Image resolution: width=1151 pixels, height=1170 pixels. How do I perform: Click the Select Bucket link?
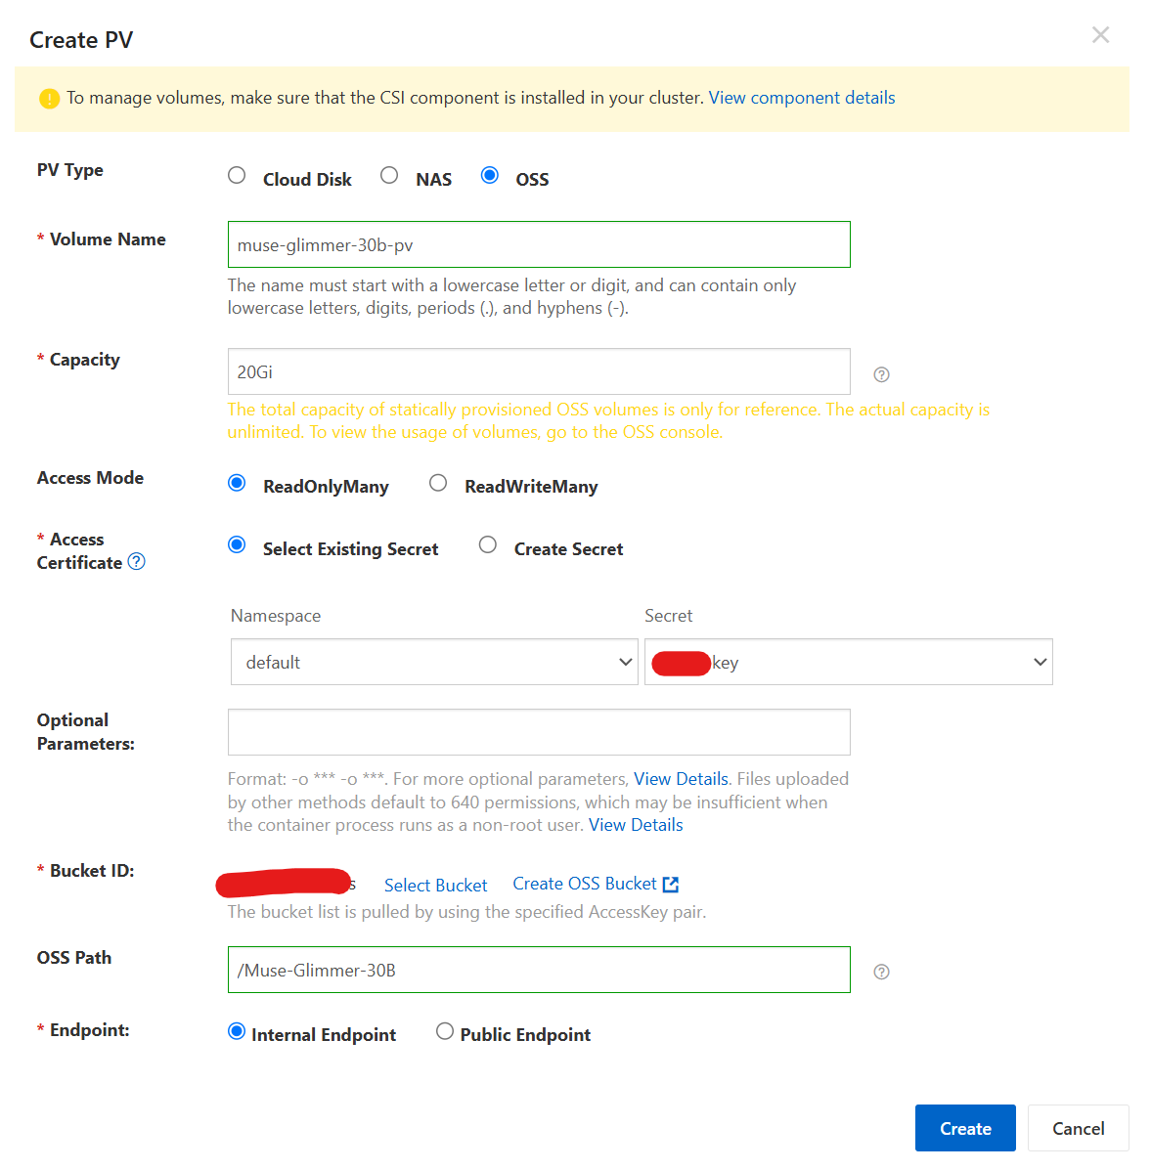point(436,885)
